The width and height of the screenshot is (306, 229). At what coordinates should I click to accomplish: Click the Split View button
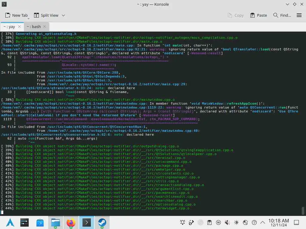tap(46, 16)
